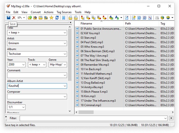Open the View menu
The image size is (179, 133).
[x=24, y=12]
